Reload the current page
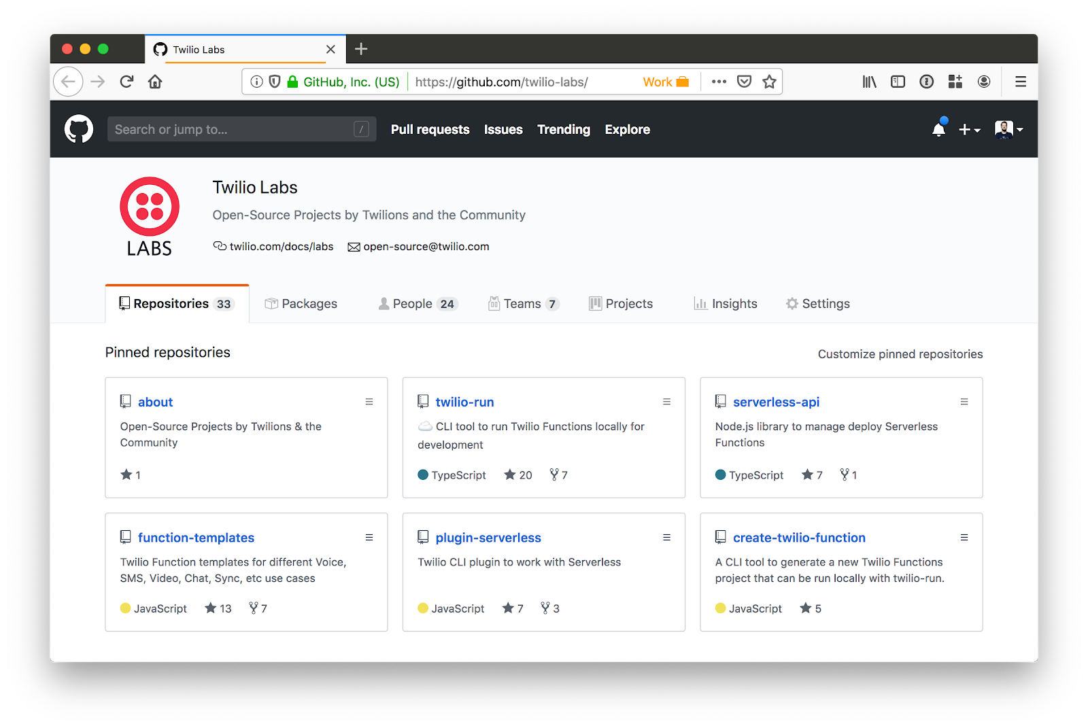The image size is (1088, 728). pos(126,82)
